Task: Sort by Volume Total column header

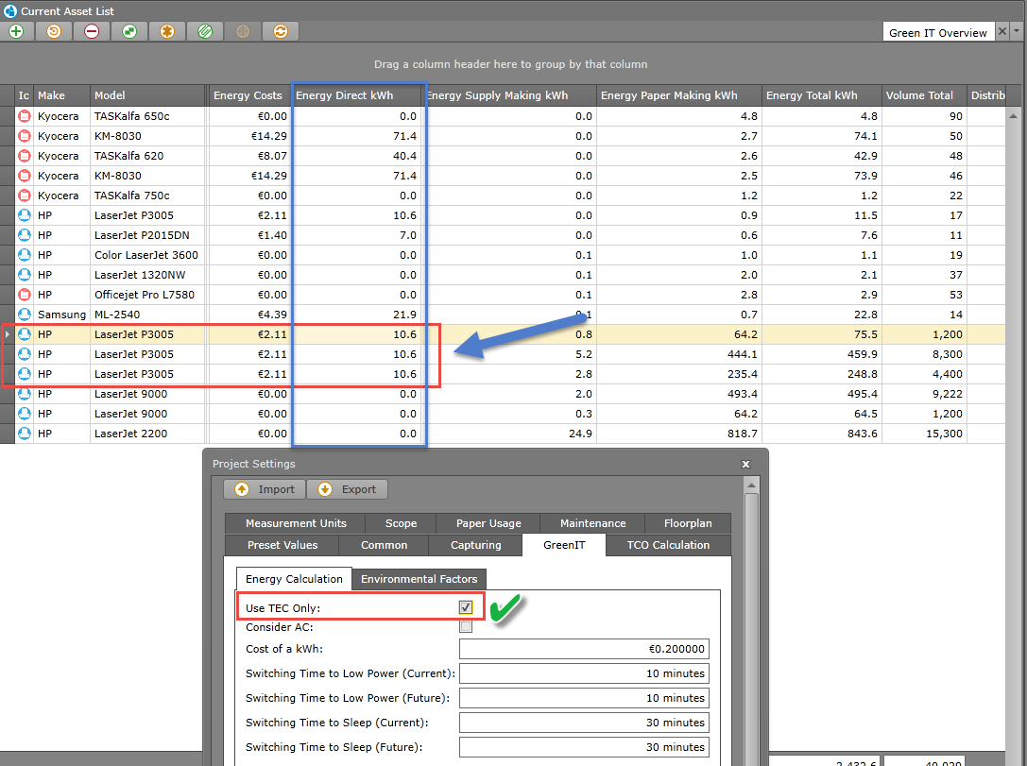Action: click(924, 95)
